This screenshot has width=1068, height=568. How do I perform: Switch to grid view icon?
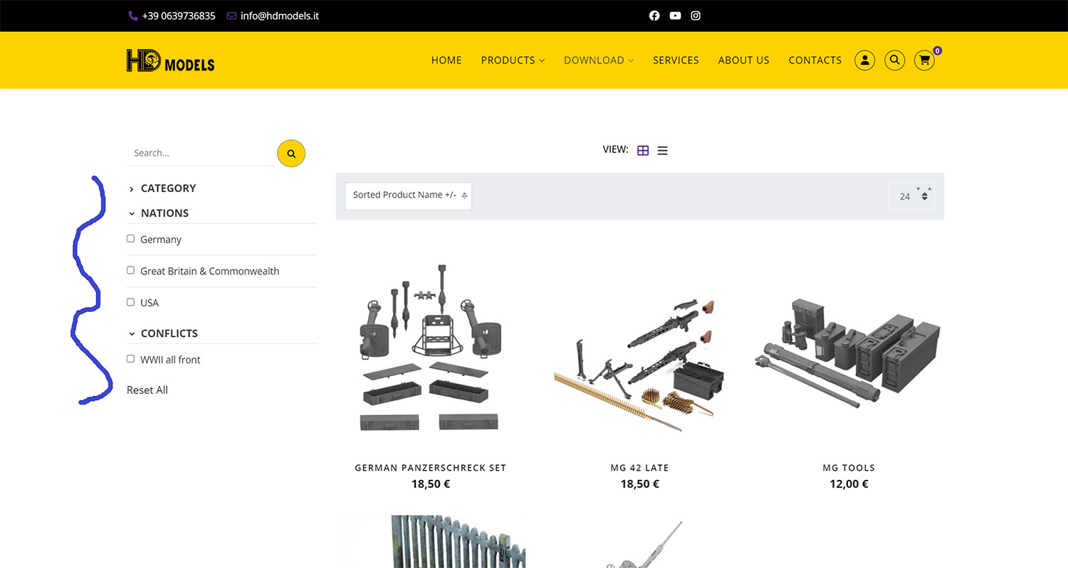click(x=643, y=151)
